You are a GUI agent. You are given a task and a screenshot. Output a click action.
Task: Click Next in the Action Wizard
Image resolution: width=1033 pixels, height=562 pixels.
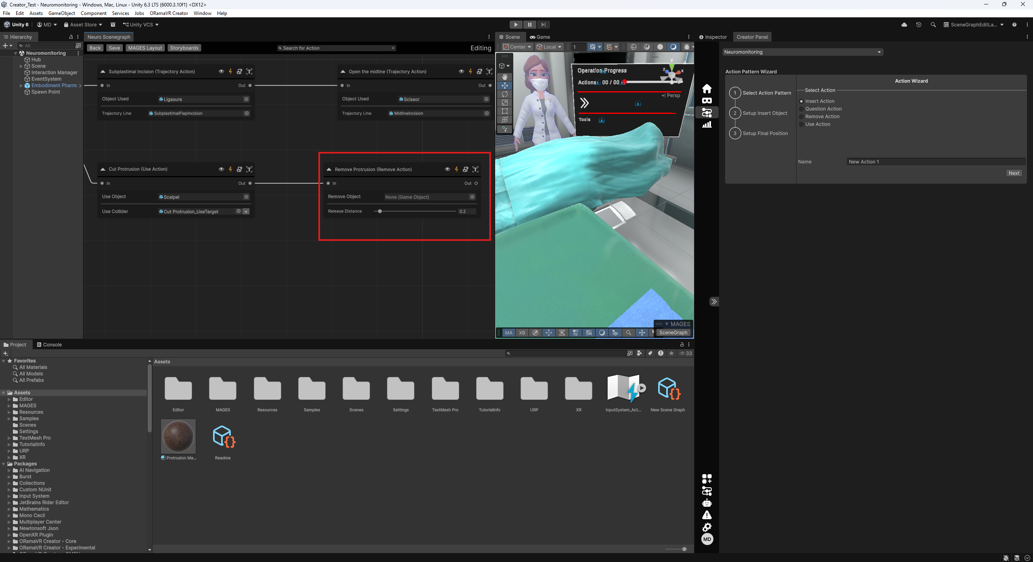pos(1014,173)
